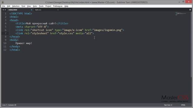This screenshot has height=108, width=193.
Task: Go to next tab with right arrow
Action: point(5,10)
